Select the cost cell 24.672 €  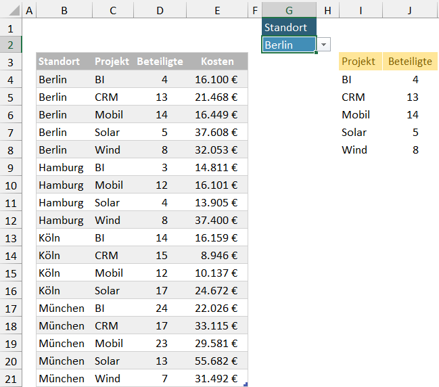(217, 291)
